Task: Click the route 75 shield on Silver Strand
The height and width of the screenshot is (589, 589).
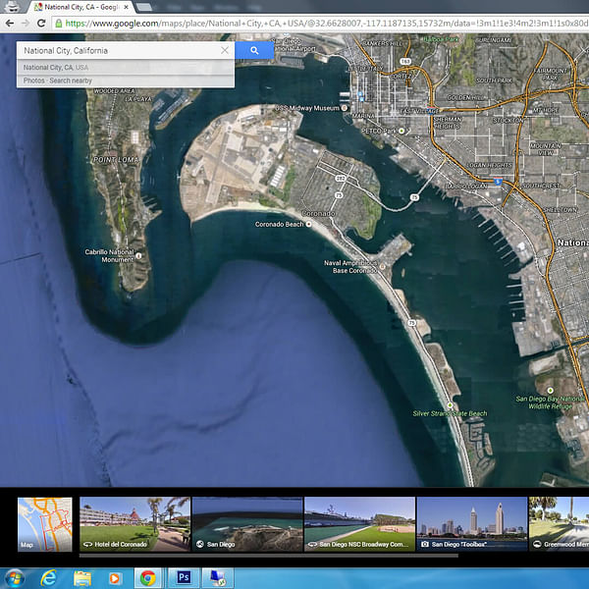Action: click(x=412, y=323)
